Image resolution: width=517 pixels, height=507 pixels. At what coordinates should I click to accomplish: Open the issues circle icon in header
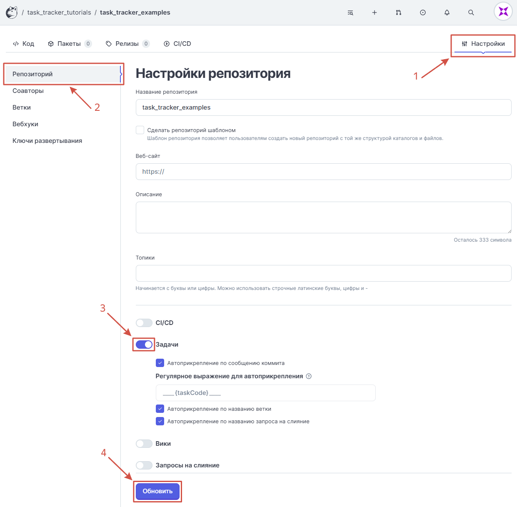(423, 12)
